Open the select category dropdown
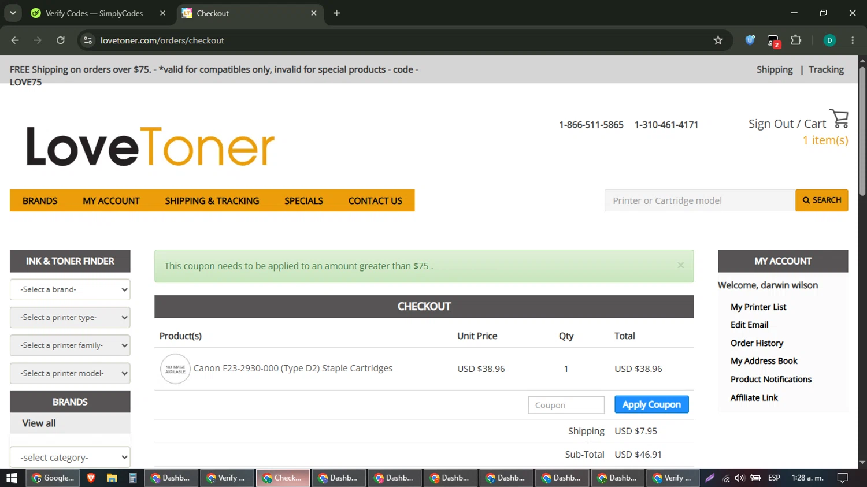 point(70,458)
